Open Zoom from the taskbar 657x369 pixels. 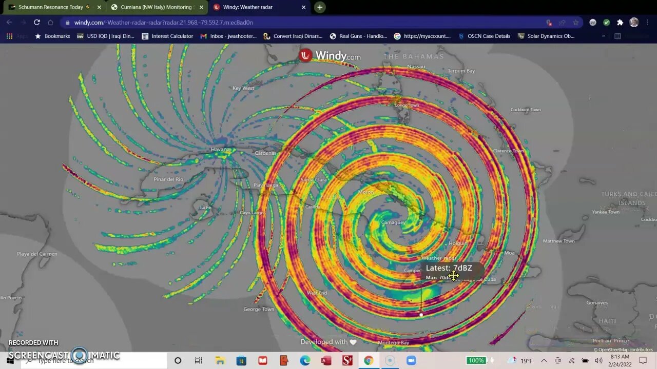[x=411, y=361]
